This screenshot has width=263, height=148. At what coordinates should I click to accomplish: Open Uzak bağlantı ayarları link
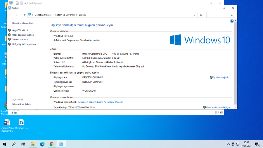coord(23,35)
